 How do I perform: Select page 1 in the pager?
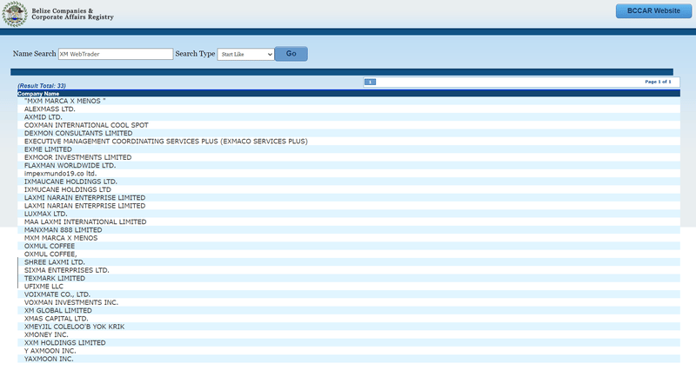(370, 82)
